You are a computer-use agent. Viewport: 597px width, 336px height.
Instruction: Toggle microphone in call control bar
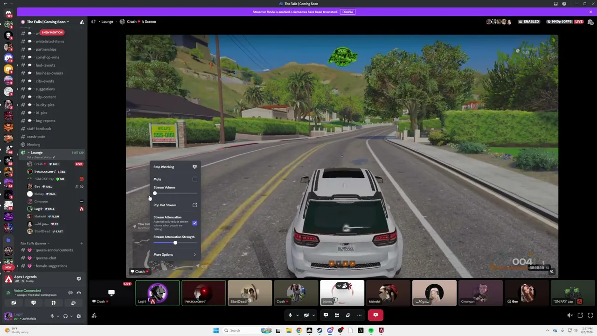pos(290,315)
